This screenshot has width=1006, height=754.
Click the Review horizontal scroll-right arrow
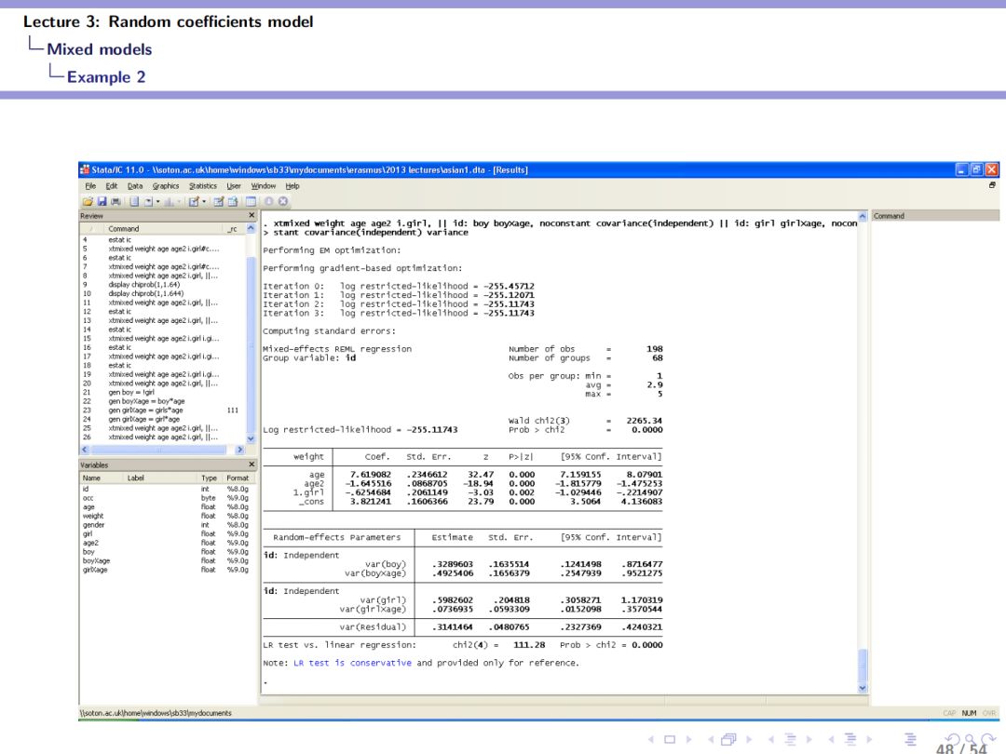click(x=240, y=451)
